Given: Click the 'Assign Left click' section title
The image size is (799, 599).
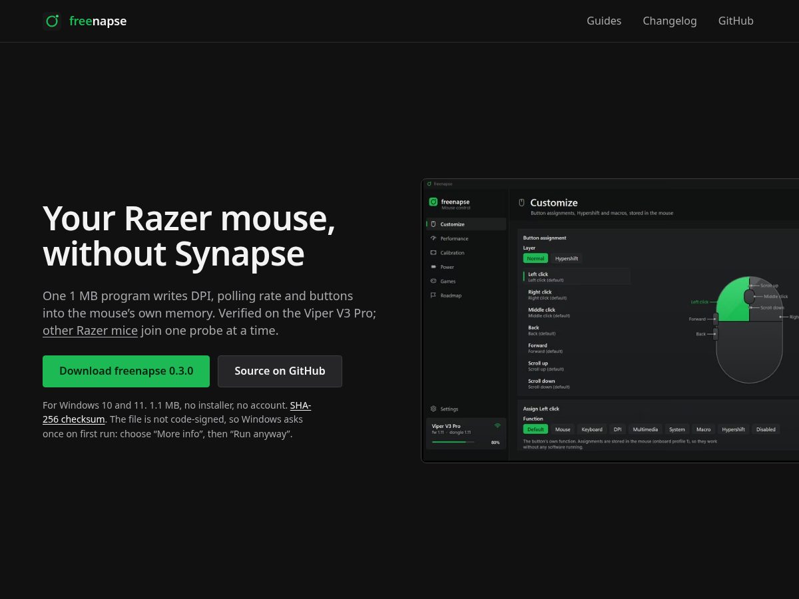Looking at the screenshot, I should (541, 409).
